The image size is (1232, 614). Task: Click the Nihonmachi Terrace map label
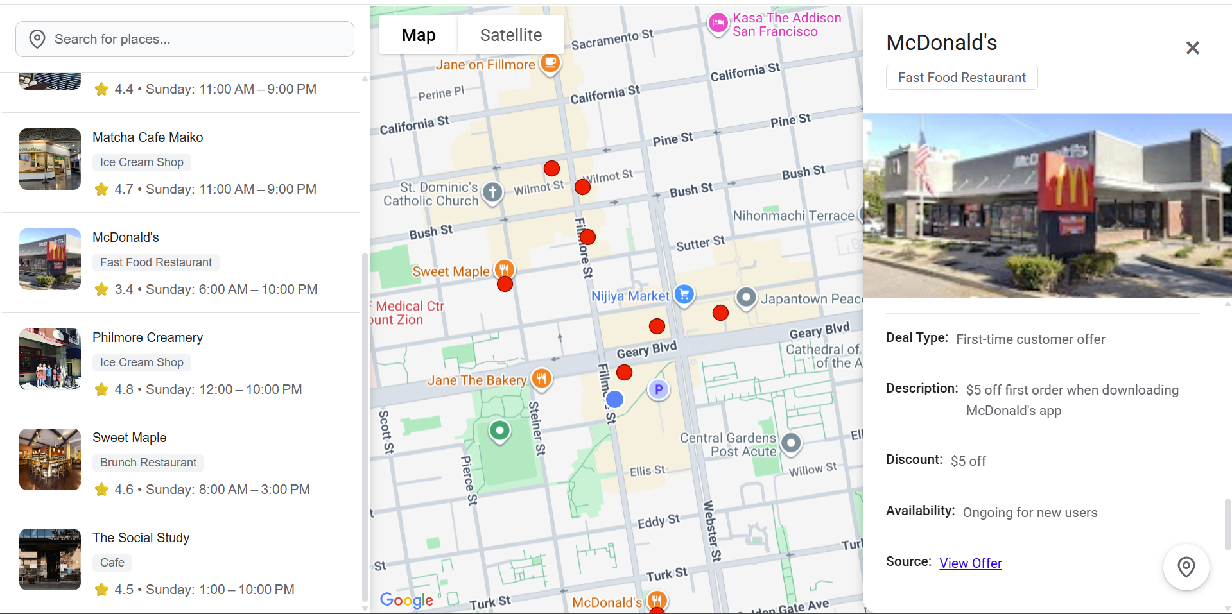794,216
